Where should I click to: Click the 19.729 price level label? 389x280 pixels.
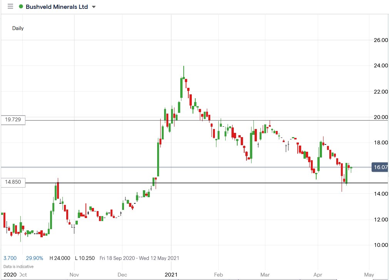point(13,119)
